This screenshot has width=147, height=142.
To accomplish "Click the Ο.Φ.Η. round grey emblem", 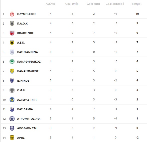I will point(12,90).
